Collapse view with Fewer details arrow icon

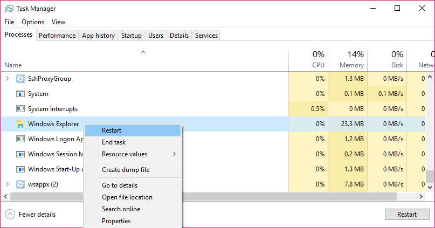point(10,214)
